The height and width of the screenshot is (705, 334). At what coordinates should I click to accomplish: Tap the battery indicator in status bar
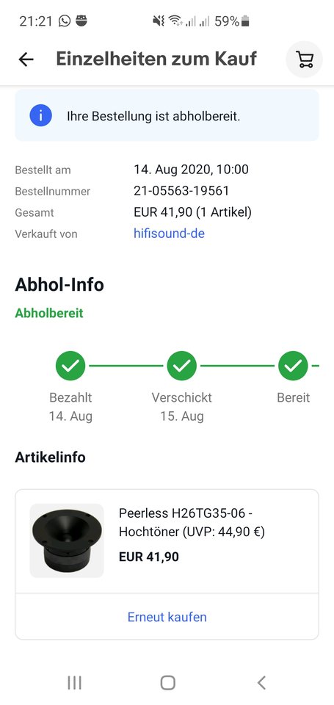tap(245, 21)
